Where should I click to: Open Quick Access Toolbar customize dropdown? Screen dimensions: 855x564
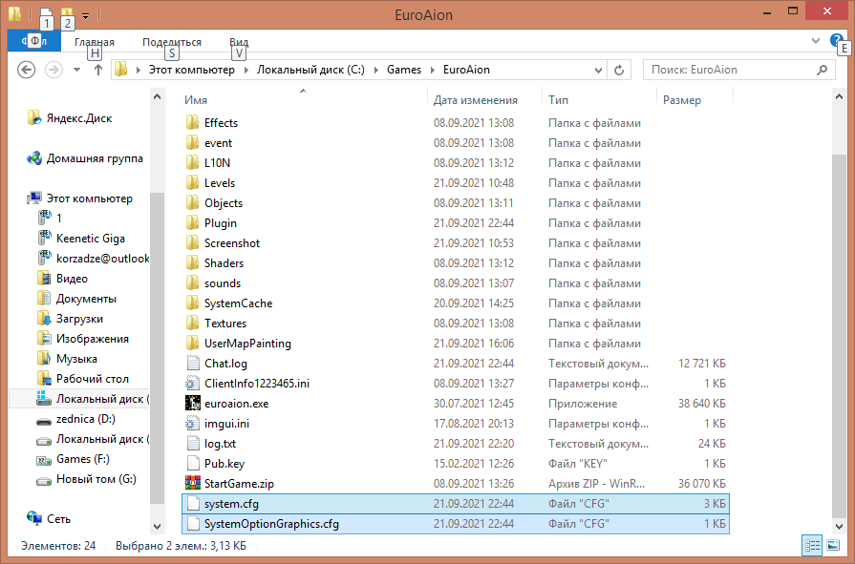[x=86, y=15]
